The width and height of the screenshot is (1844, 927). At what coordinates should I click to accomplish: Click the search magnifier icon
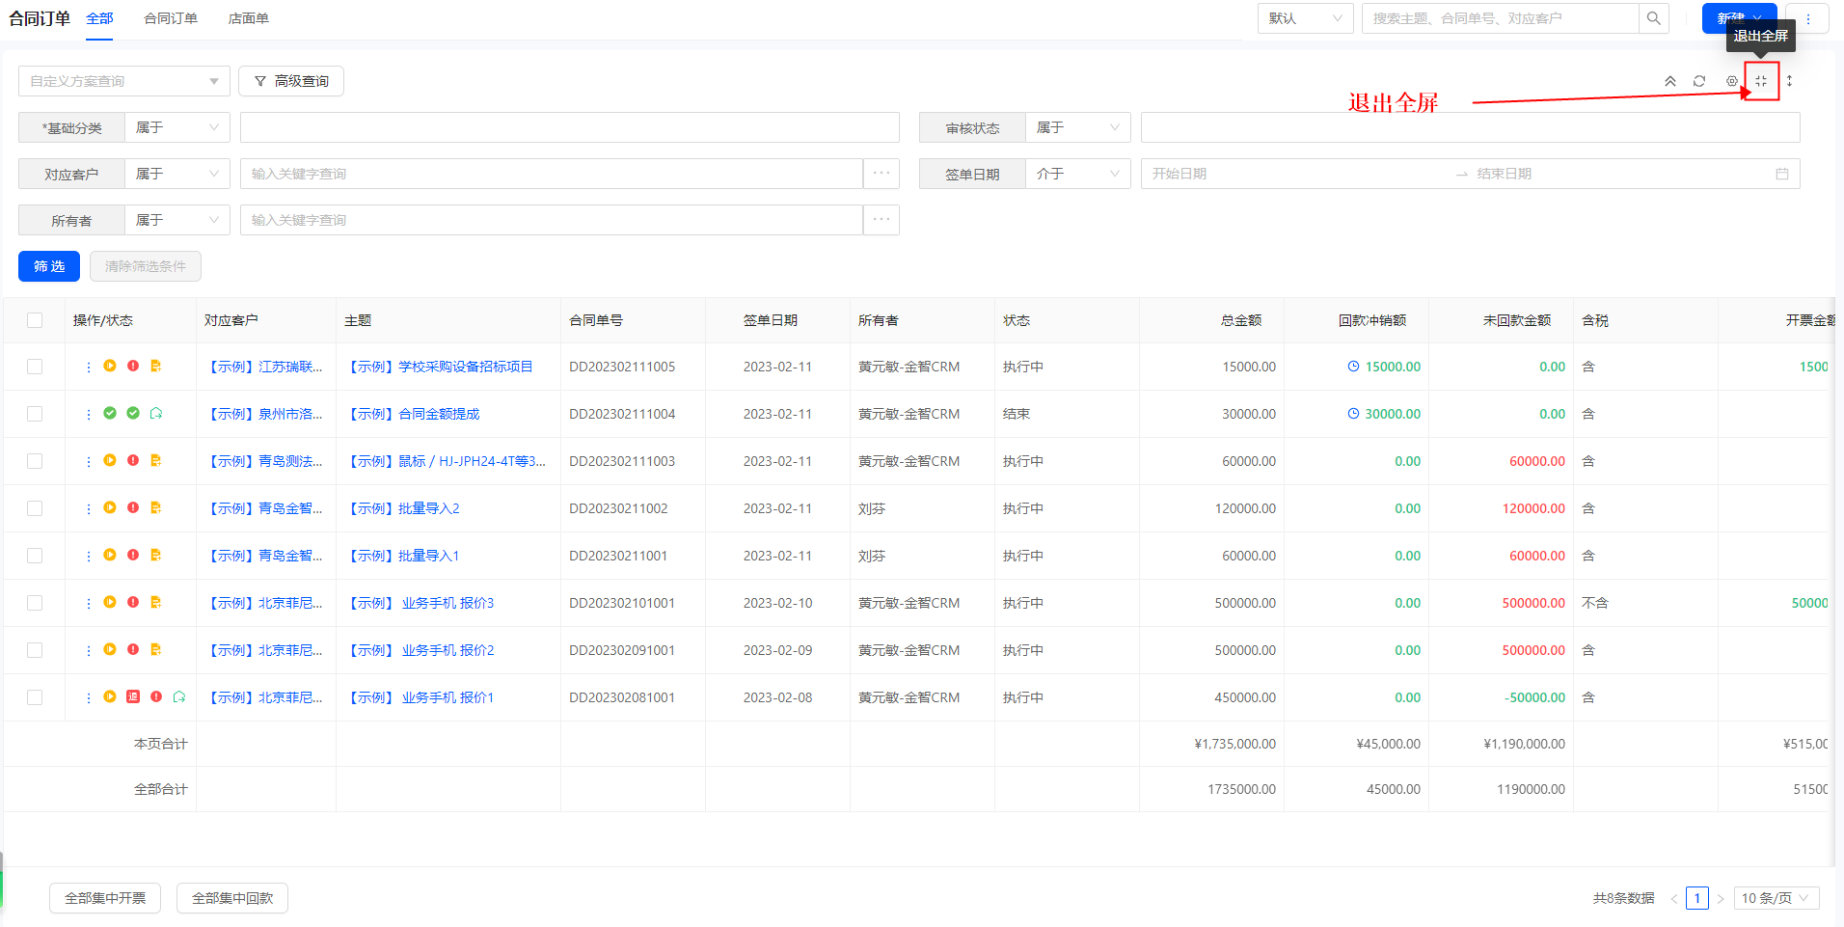click(1653, 18)
